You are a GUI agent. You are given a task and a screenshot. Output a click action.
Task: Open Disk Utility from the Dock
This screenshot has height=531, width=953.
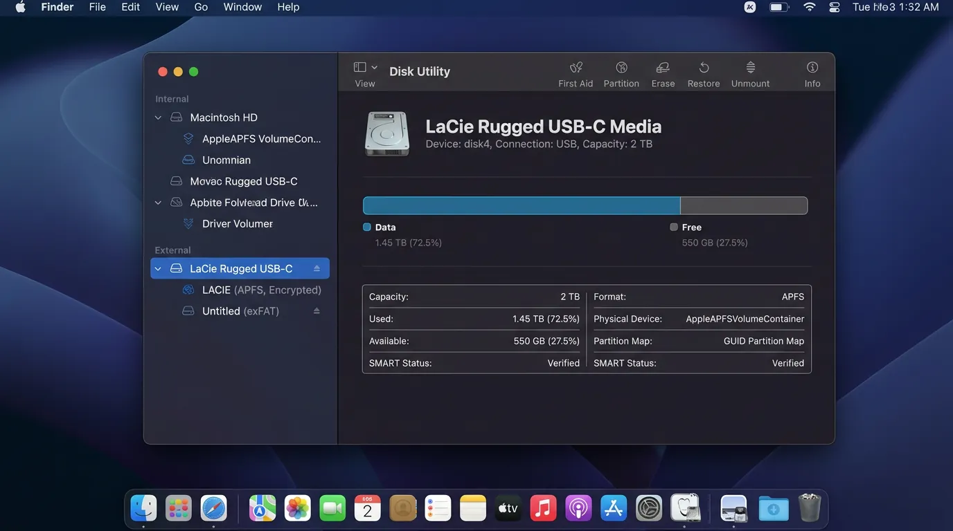[686, 509]
